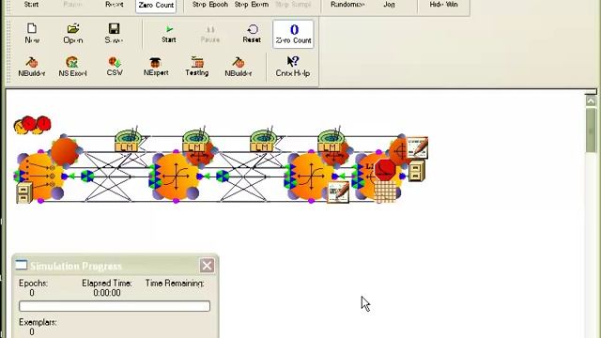601x338 pixels.
Task: Select the fourth LM learning icon
Action: click(331, 140)
